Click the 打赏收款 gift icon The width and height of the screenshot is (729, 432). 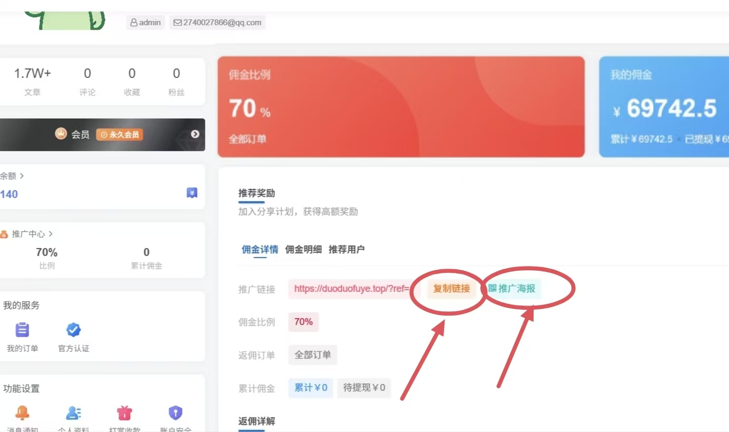[x=124, y=413]
